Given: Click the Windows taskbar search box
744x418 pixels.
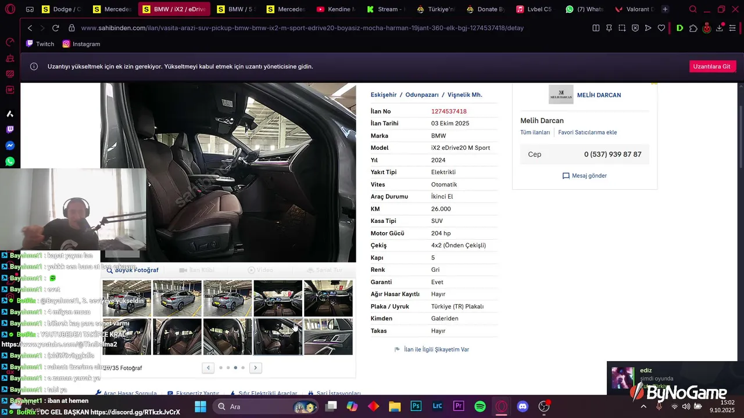Looking at the screenshot, I should tap(267, 406).
